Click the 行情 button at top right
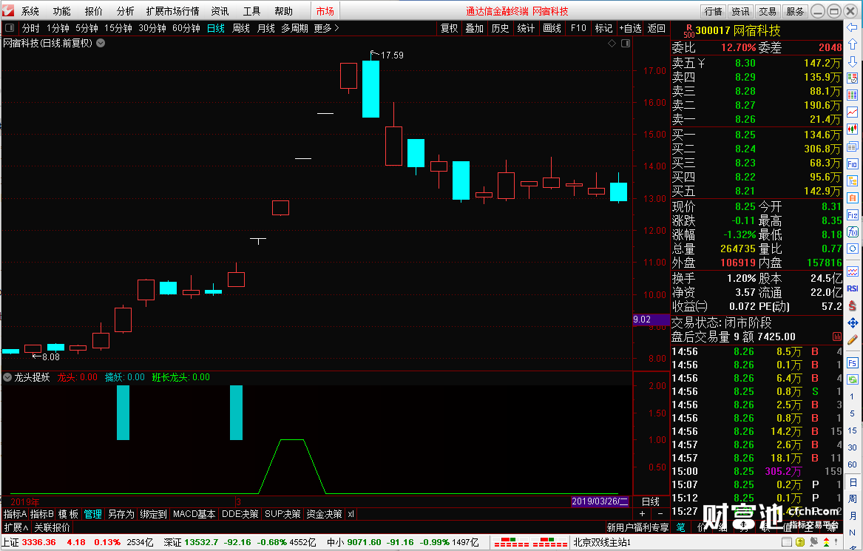The height and width of the screenshot is (551, 863). point(714,11)
